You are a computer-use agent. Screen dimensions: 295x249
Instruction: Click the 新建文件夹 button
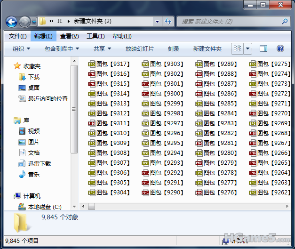pos(207,48)
